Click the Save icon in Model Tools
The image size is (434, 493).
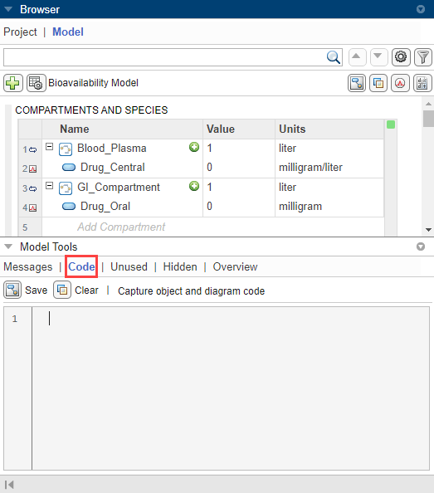[x=12, y=290]
